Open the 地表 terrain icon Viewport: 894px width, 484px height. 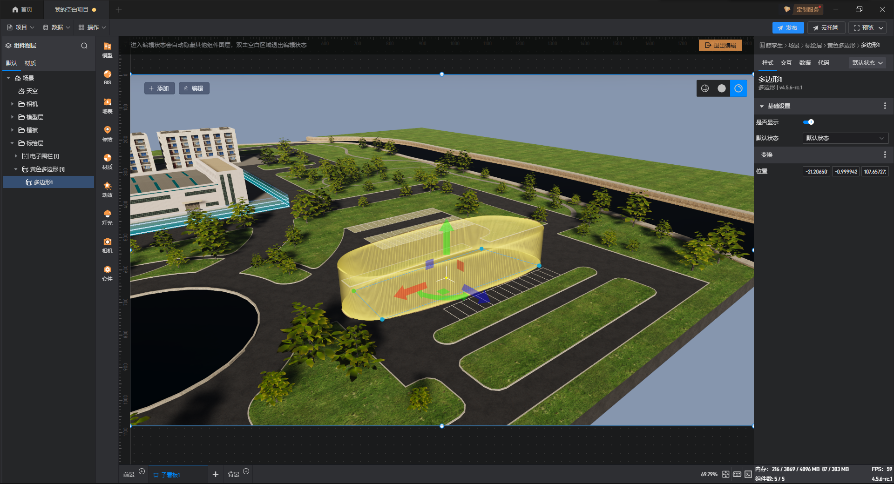click(x=107, y=105)
